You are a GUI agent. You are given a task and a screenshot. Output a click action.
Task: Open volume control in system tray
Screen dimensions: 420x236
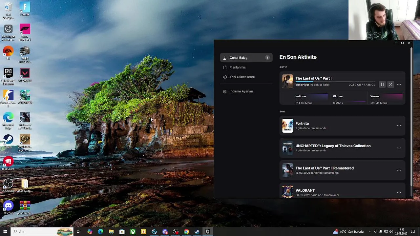[x=391, y=232]
